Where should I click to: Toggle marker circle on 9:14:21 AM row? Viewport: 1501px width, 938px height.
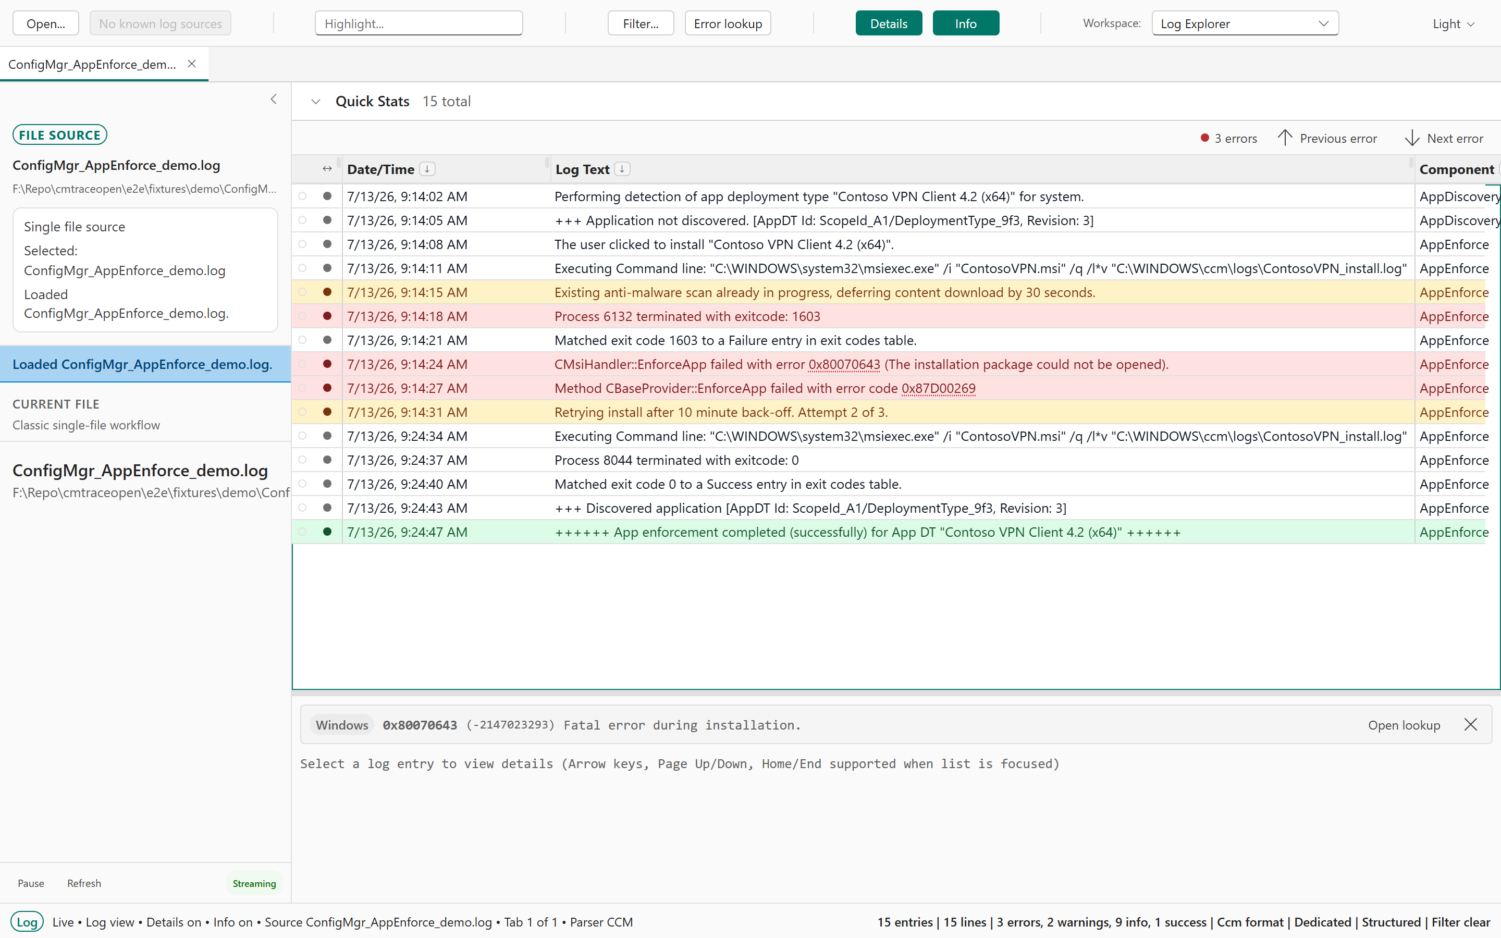(x=302, y=340)
